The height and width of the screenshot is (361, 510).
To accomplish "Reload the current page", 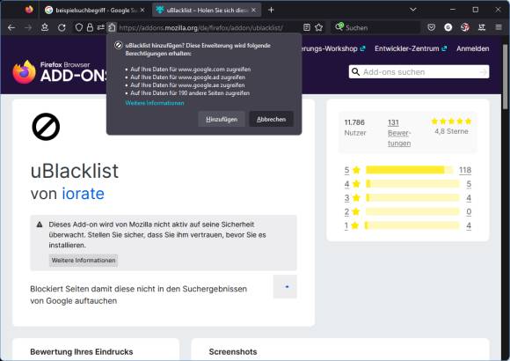I will click(62, 27).
